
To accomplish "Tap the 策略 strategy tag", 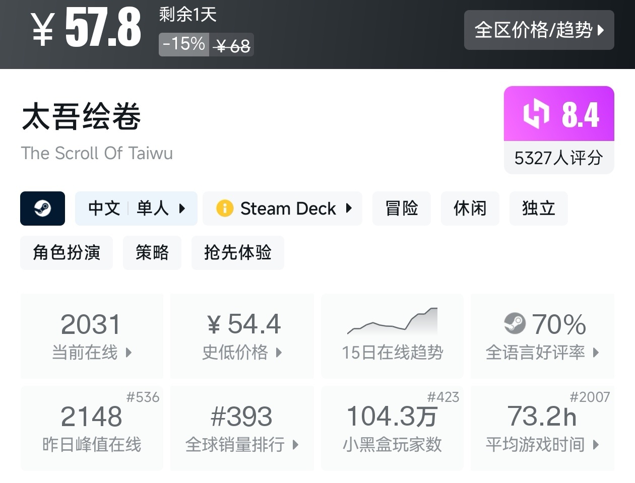I will (x=152, y=253).
